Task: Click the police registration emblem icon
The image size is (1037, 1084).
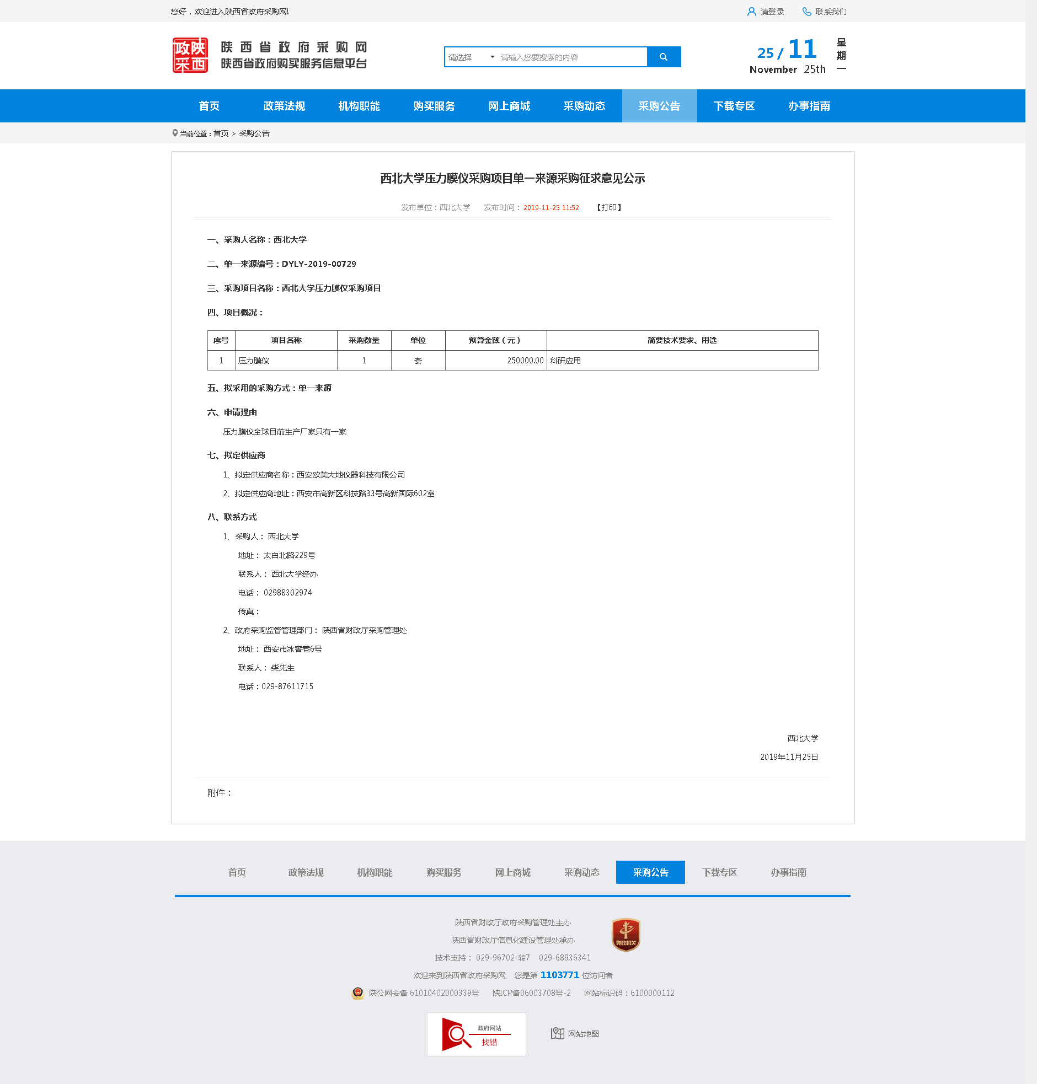Action: (357, 993)
